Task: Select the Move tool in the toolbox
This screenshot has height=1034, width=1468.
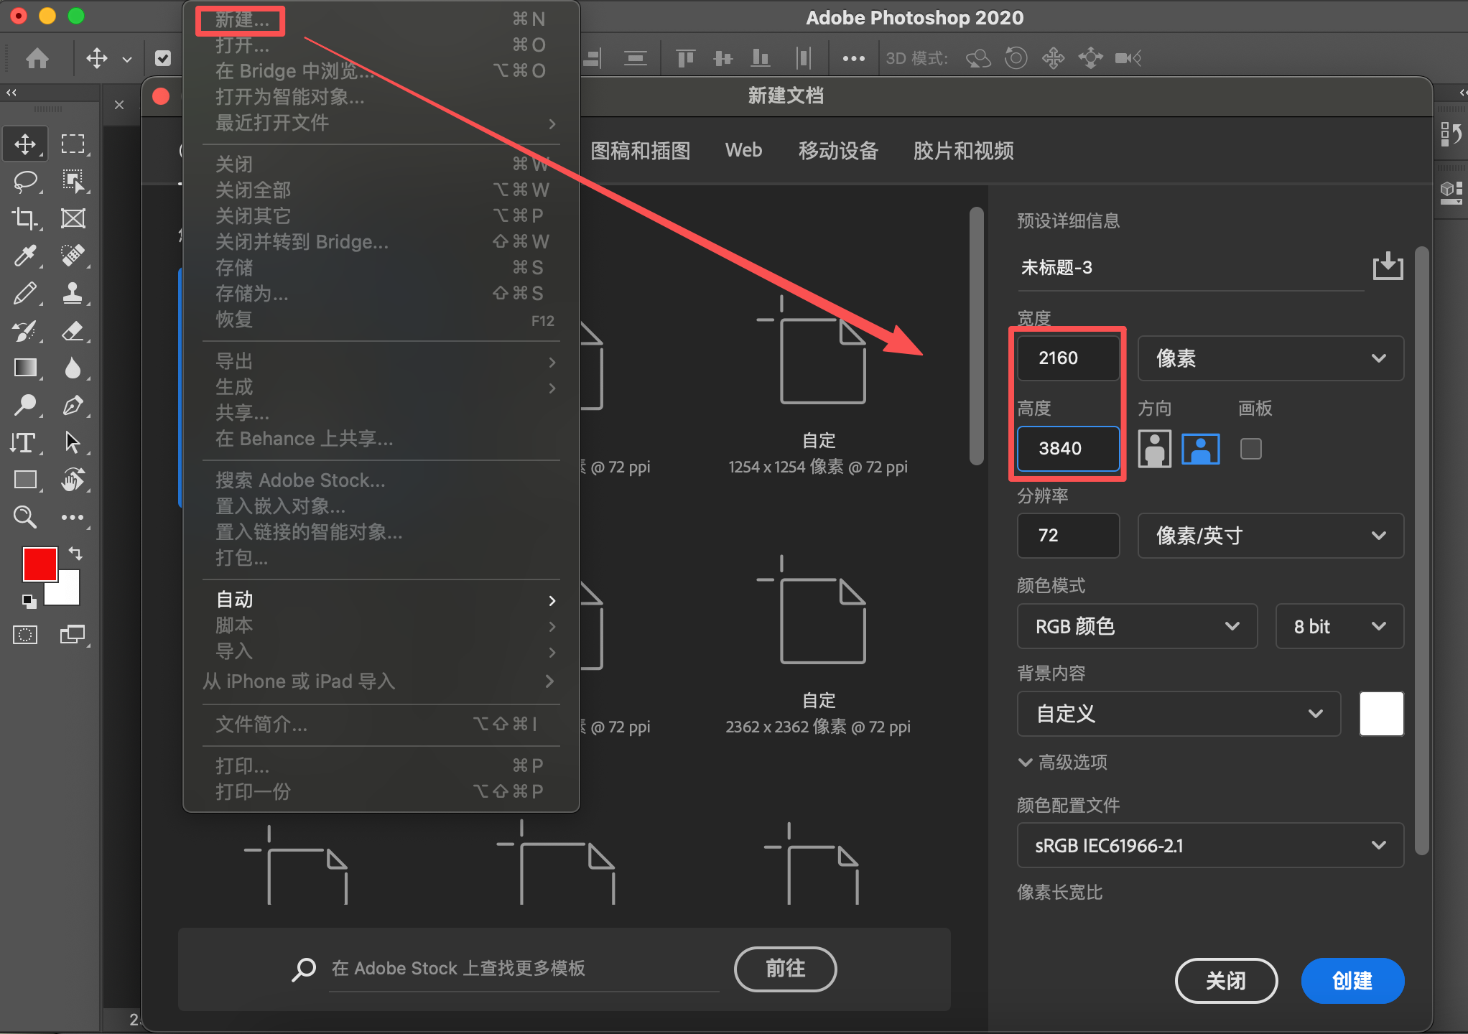Action: 25,144
